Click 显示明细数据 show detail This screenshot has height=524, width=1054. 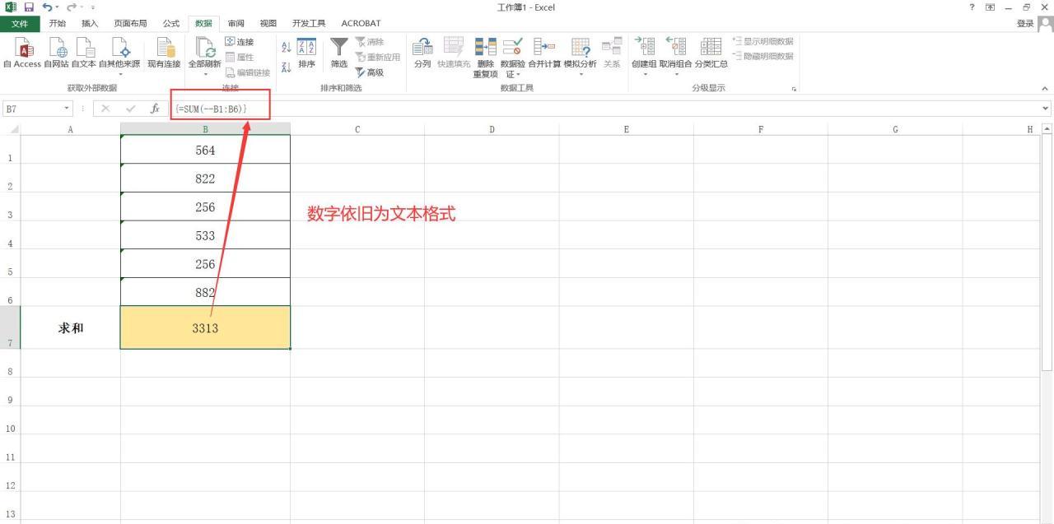point(763,42)
